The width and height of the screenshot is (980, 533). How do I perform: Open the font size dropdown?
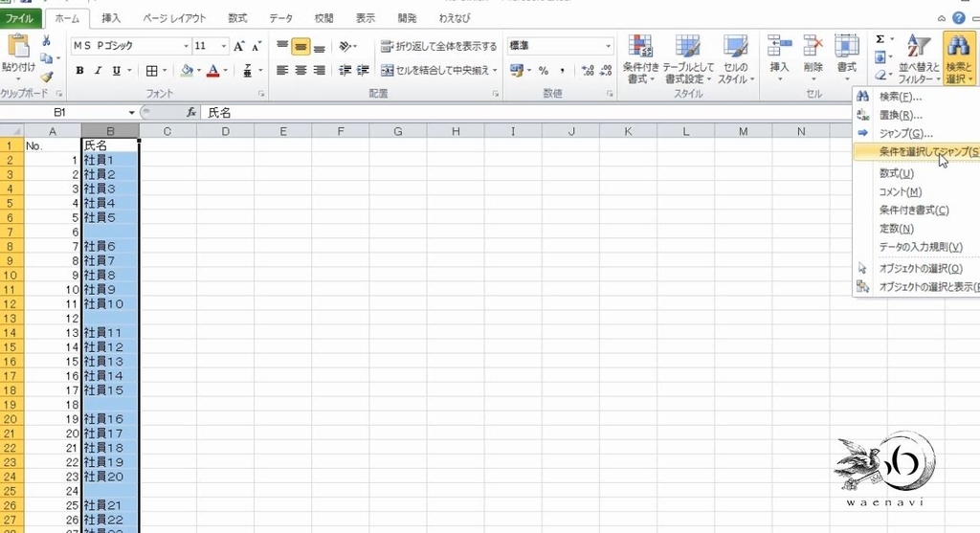[224, 46]
